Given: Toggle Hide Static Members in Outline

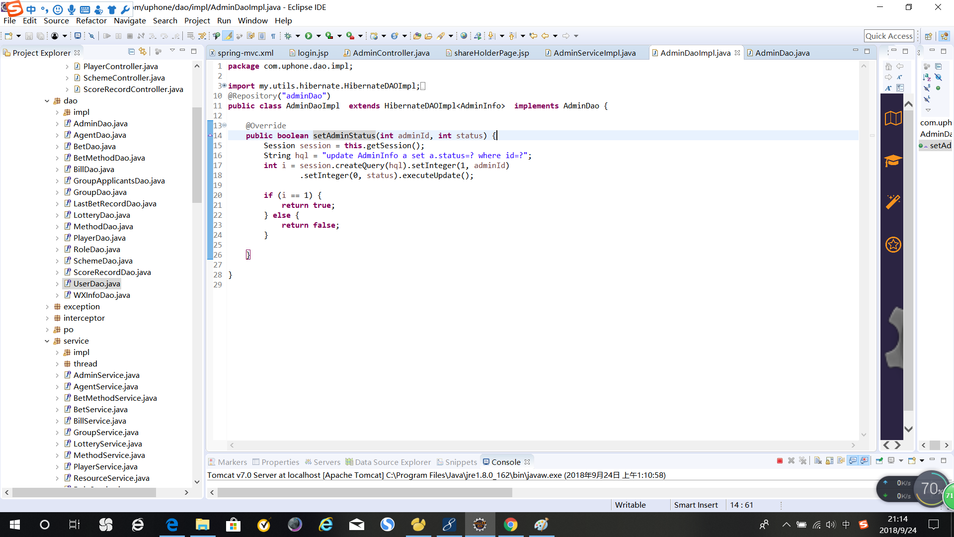Looking at the screenshot, I should click(x=927, y=88).
